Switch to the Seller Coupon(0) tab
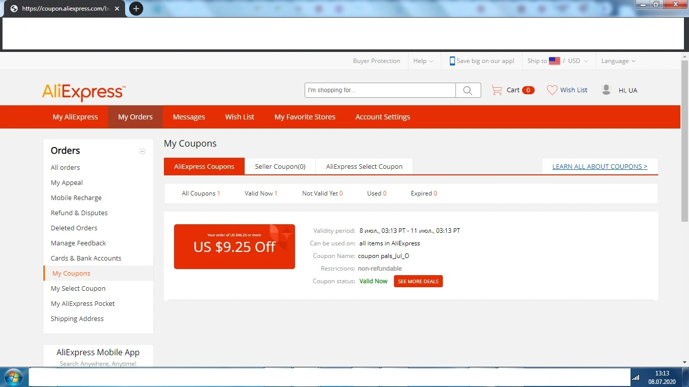Screen dimensions: 689x387 280,166
